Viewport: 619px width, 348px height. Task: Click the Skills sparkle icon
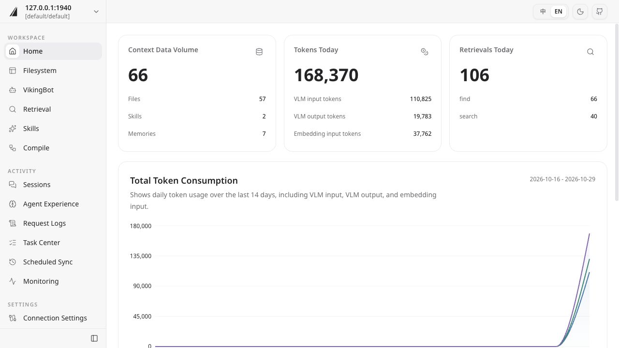pos(13,129)
